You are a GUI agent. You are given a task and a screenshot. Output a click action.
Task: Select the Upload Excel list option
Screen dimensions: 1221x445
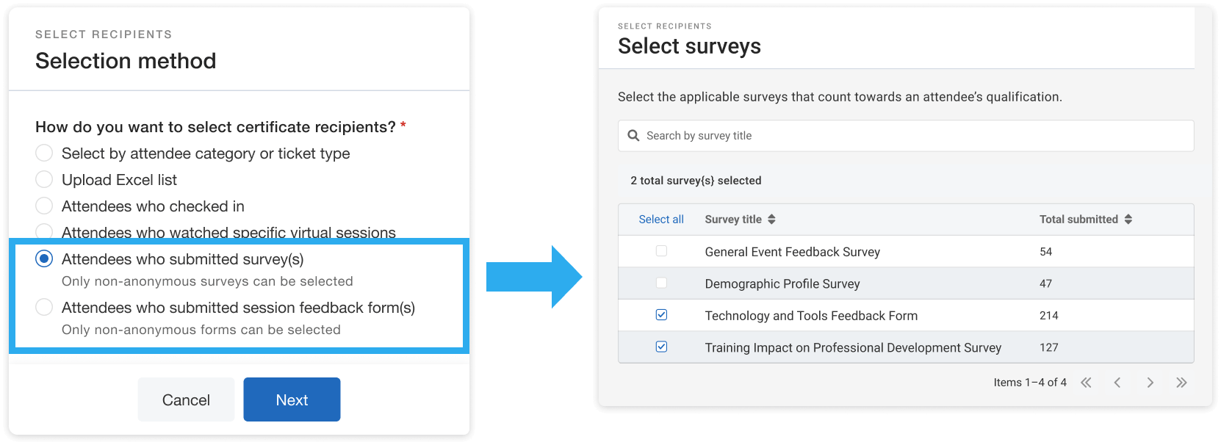(x=44, y=179)
